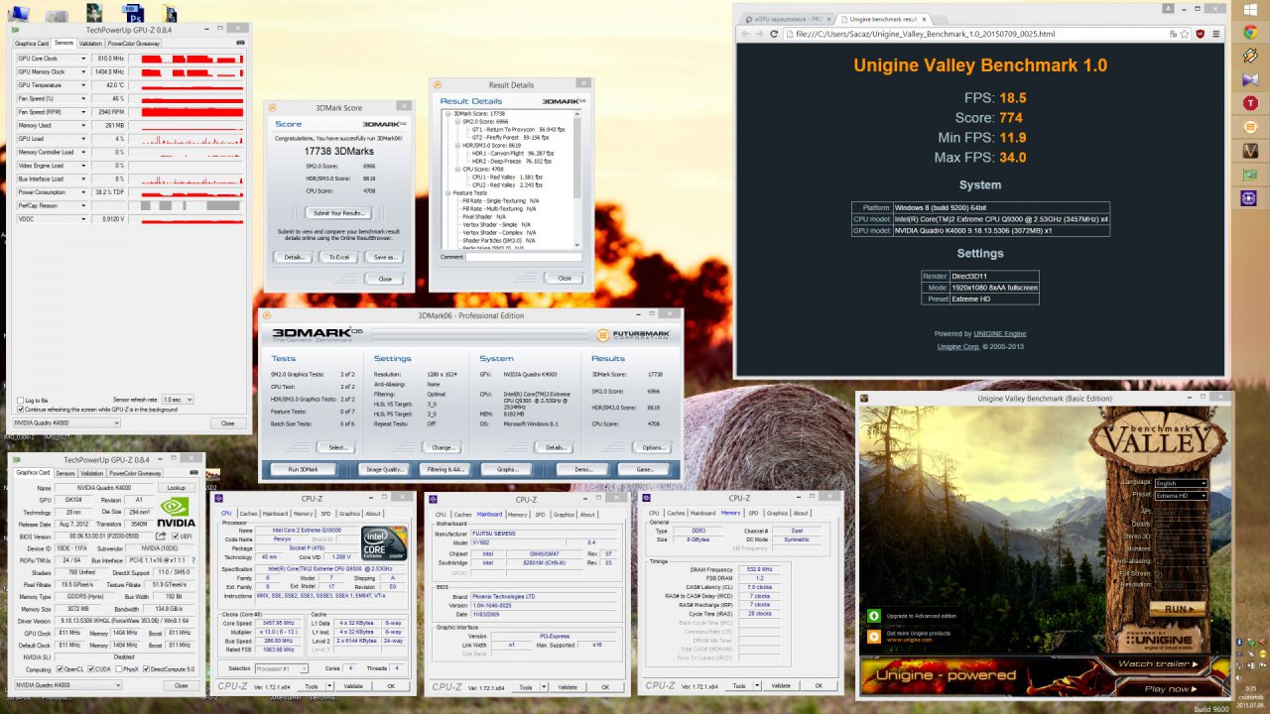1270x714 pixels.
Task: Go back in Chrome browser
Action: tap(744, 34)
